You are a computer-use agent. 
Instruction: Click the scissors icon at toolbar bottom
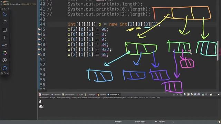(8, 73)
